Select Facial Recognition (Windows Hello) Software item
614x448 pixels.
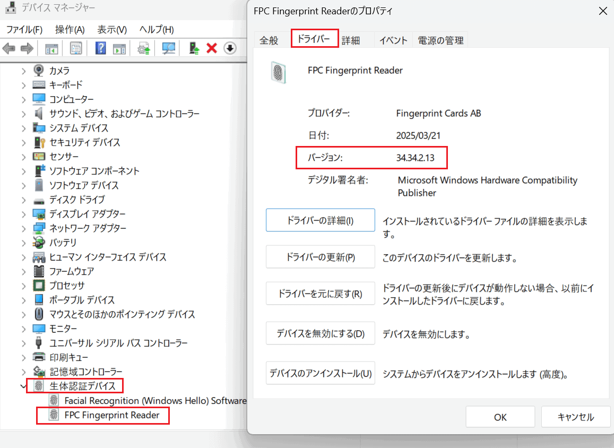coord(155,401)
